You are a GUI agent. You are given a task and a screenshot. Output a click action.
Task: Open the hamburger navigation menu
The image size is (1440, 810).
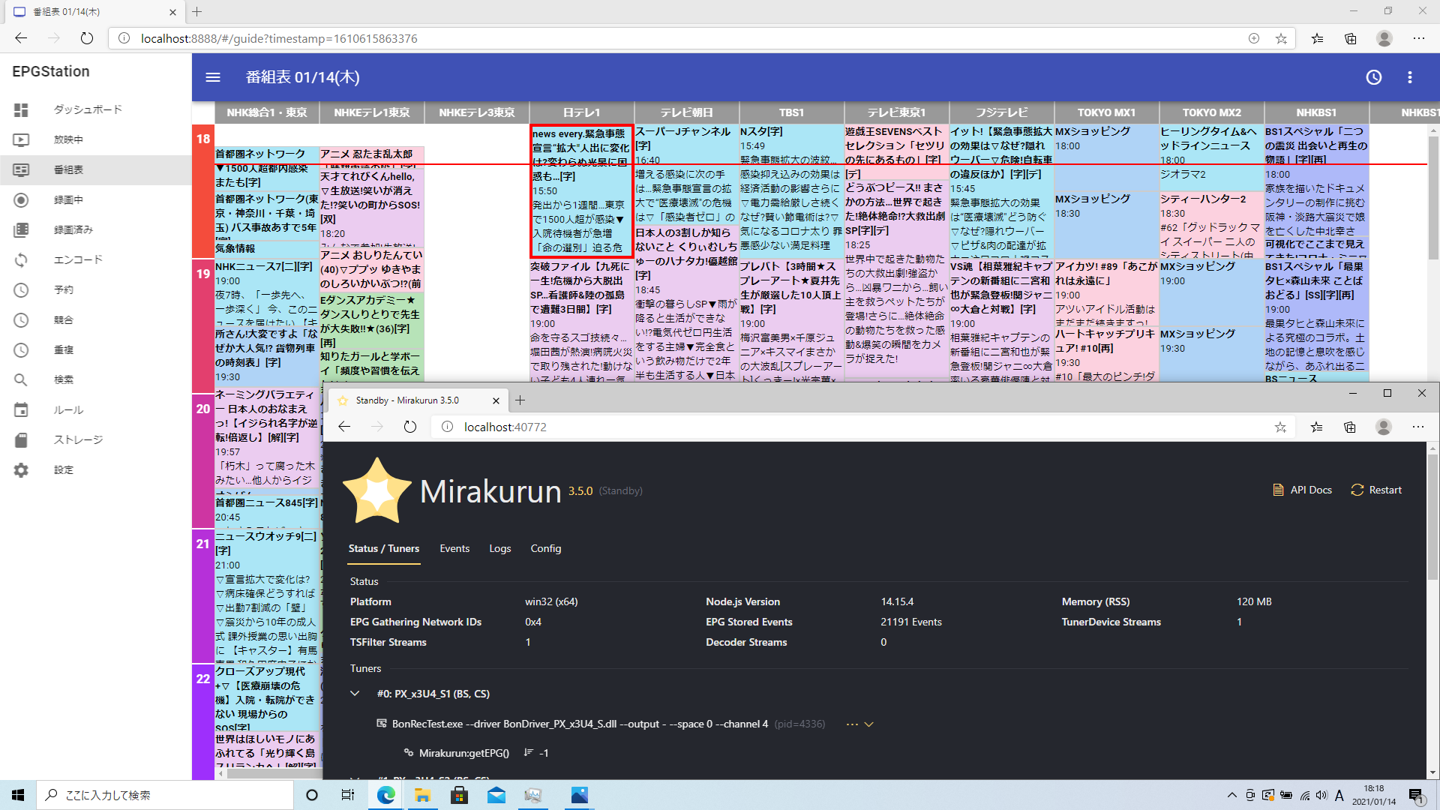point(213,77)
